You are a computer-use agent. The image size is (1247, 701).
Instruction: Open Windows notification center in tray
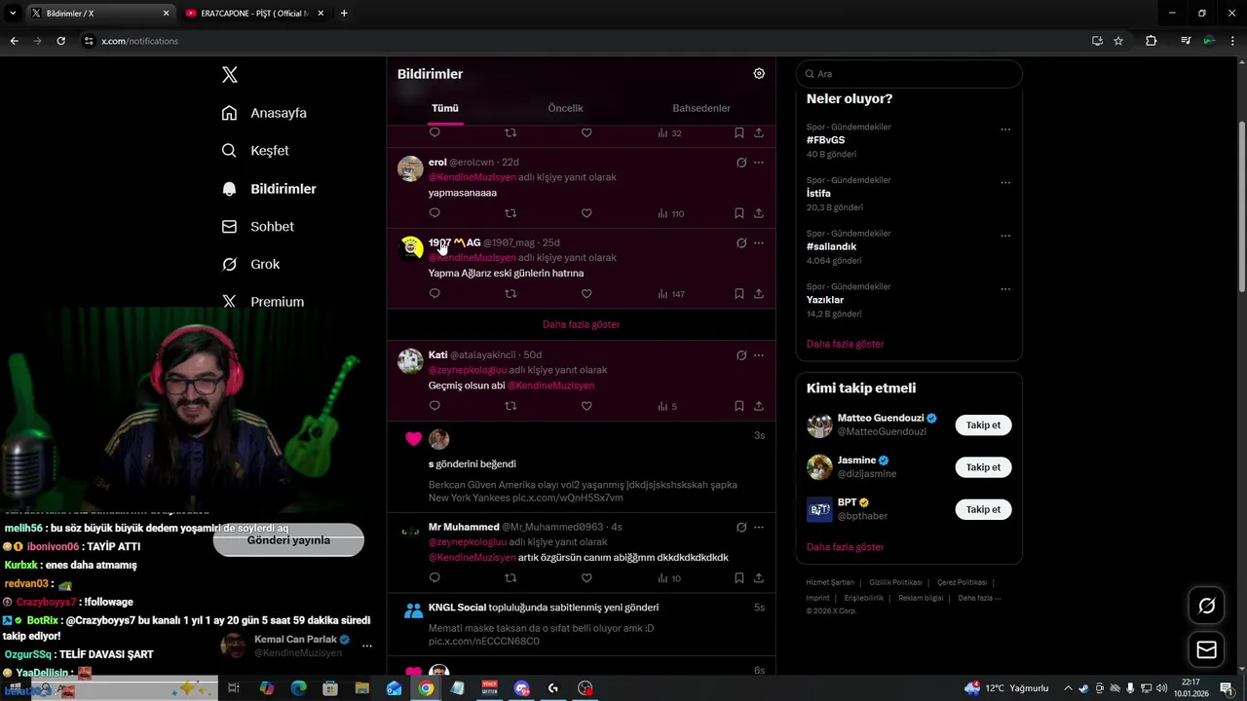point(1227,688)
